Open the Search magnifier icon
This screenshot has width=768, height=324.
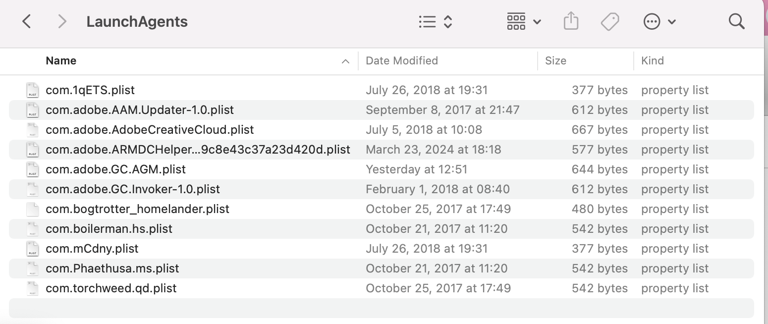(x=736, y=22)
